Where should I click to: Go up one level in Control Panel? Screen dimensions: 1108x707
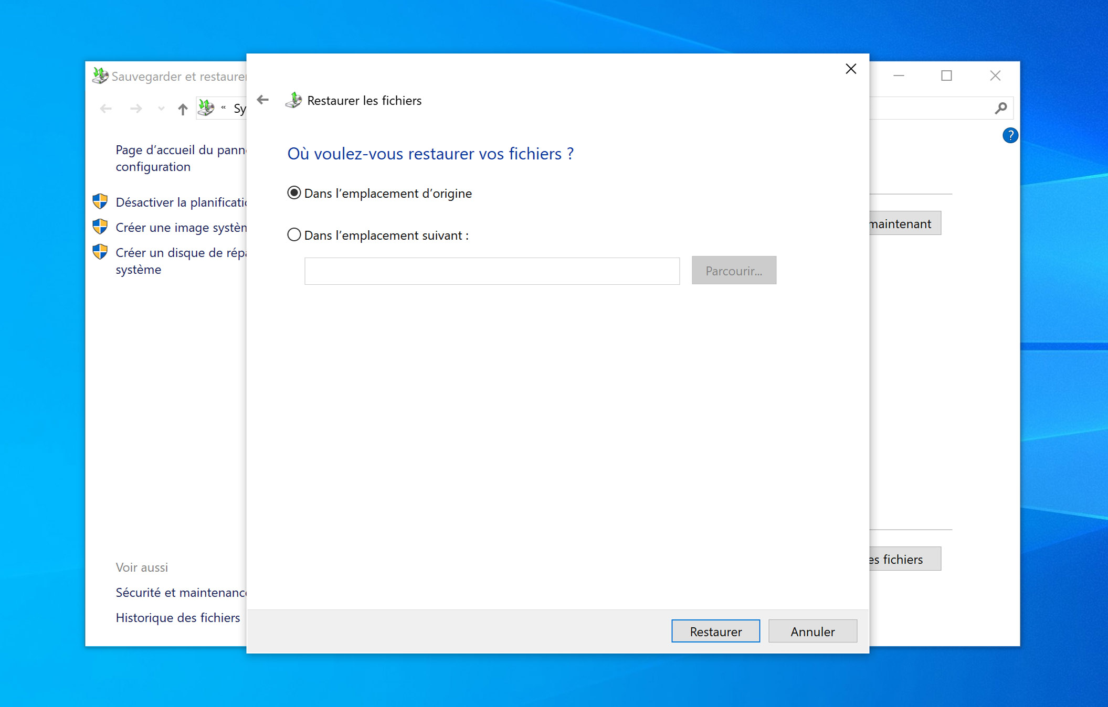182,109
